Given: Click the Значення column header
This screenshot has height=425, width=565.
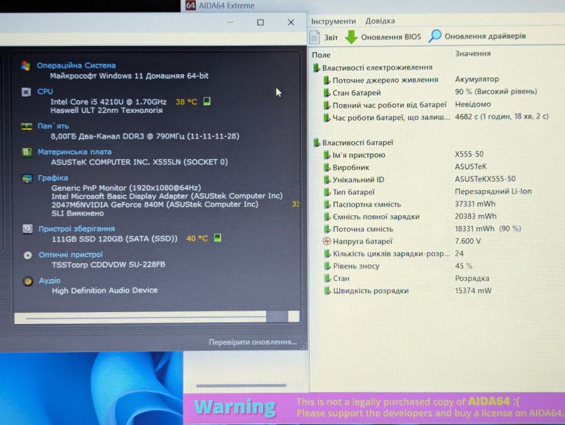Looking at the screenshot, I should click(472, 53).
